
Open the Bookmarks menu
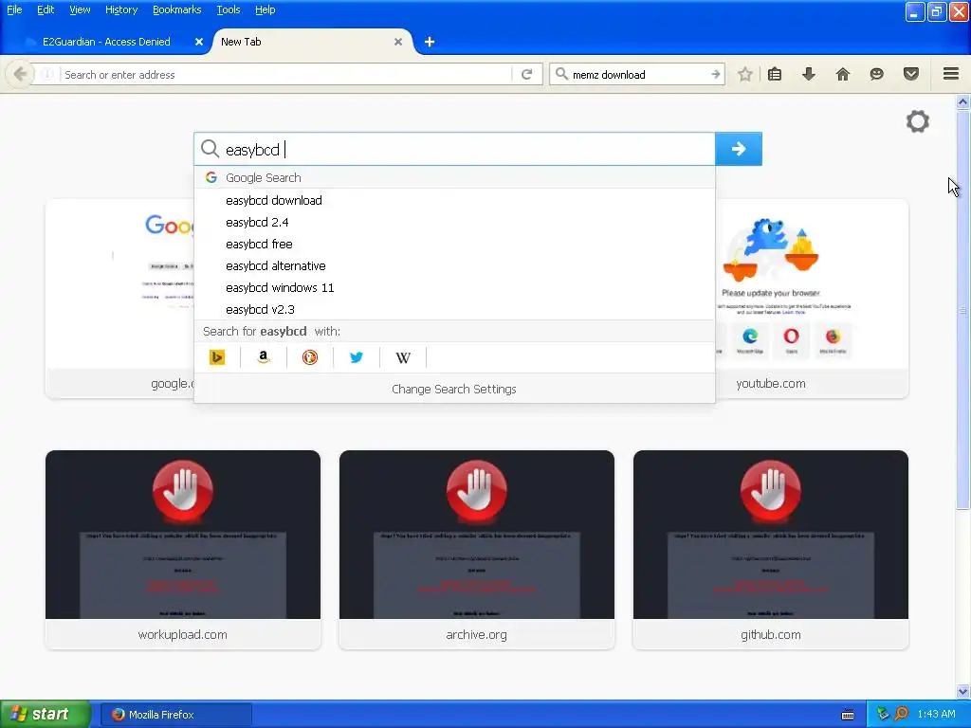(x=177, y=9)
